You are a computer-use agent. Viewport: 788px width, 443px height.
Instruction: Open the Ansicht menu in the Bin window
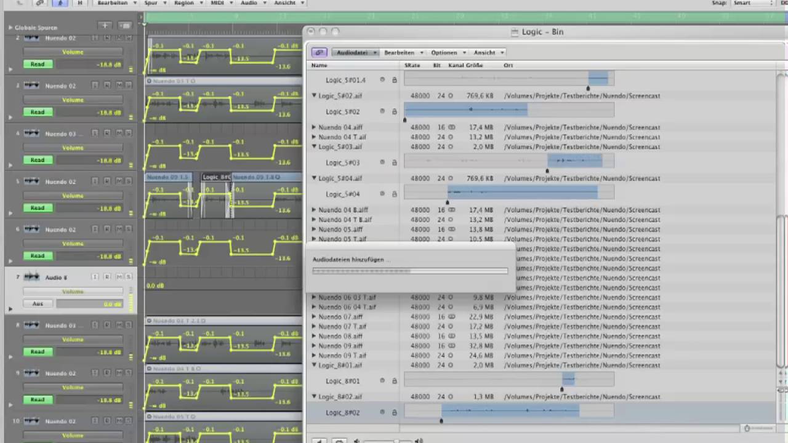click(489, 52)
